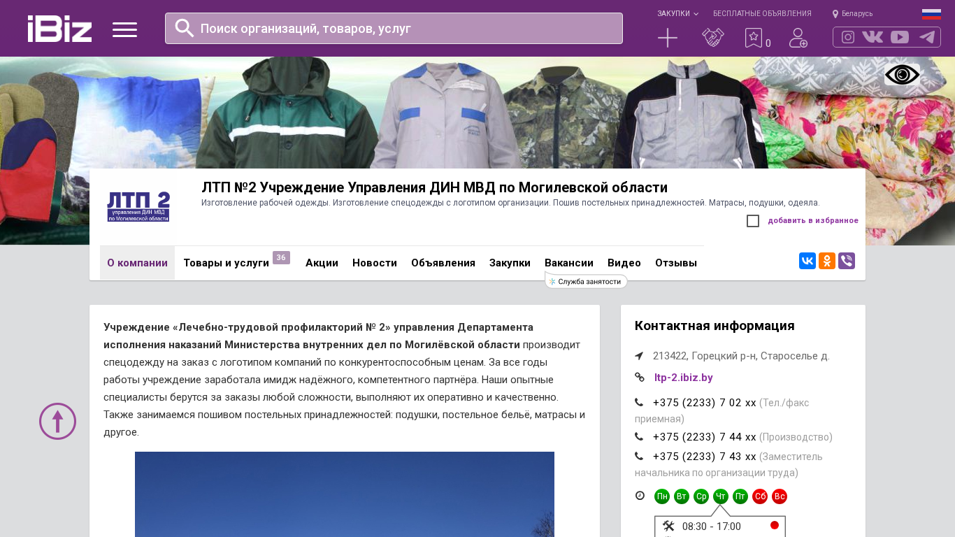Visit iBiz Instagram page
Viewport: 955px width, 537px height.
tap(848, 37)
